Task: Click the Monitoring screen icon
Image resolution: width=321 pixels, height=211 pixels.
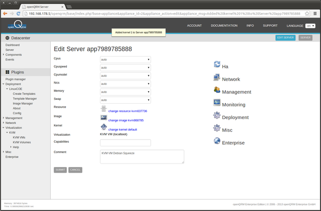Action: 217,102
